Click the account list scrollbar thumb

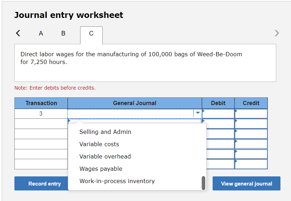[x=203, y=183]
